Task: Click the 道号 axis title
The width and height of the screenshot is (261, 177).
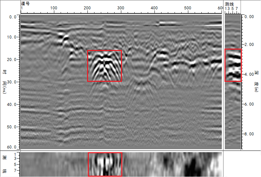Action: [25, 2]
